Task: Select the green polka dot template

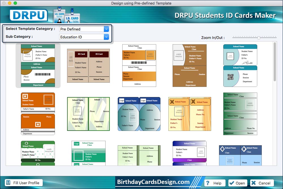Action: coord(38,153)
